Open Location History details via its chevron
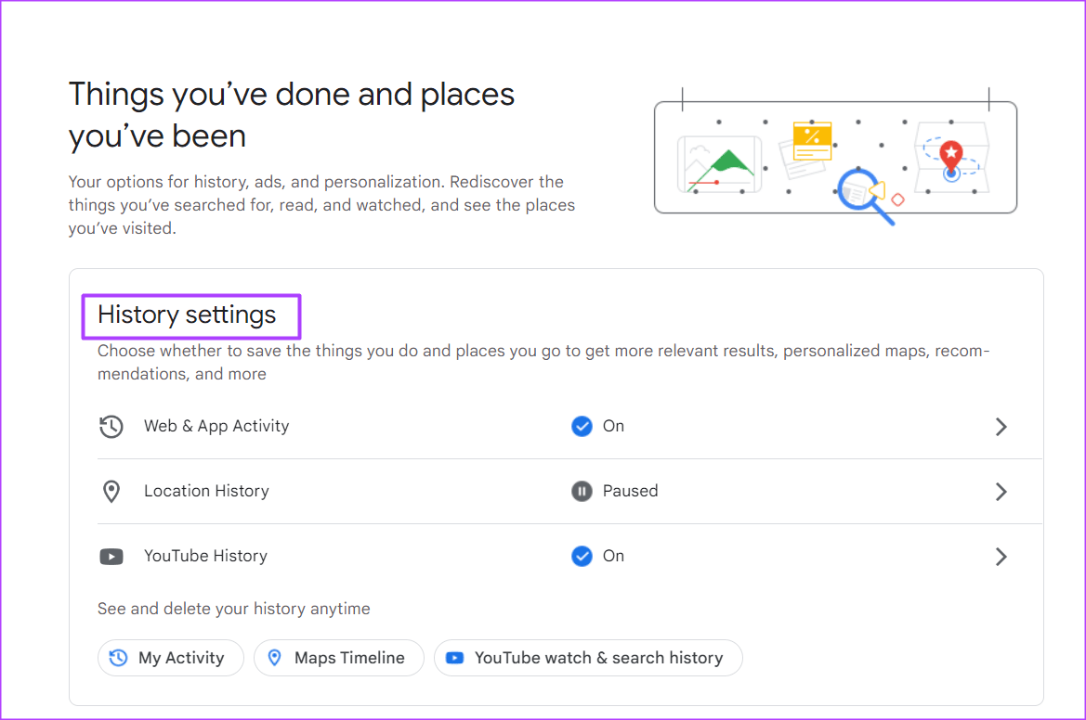 [x=1001, y=492]
